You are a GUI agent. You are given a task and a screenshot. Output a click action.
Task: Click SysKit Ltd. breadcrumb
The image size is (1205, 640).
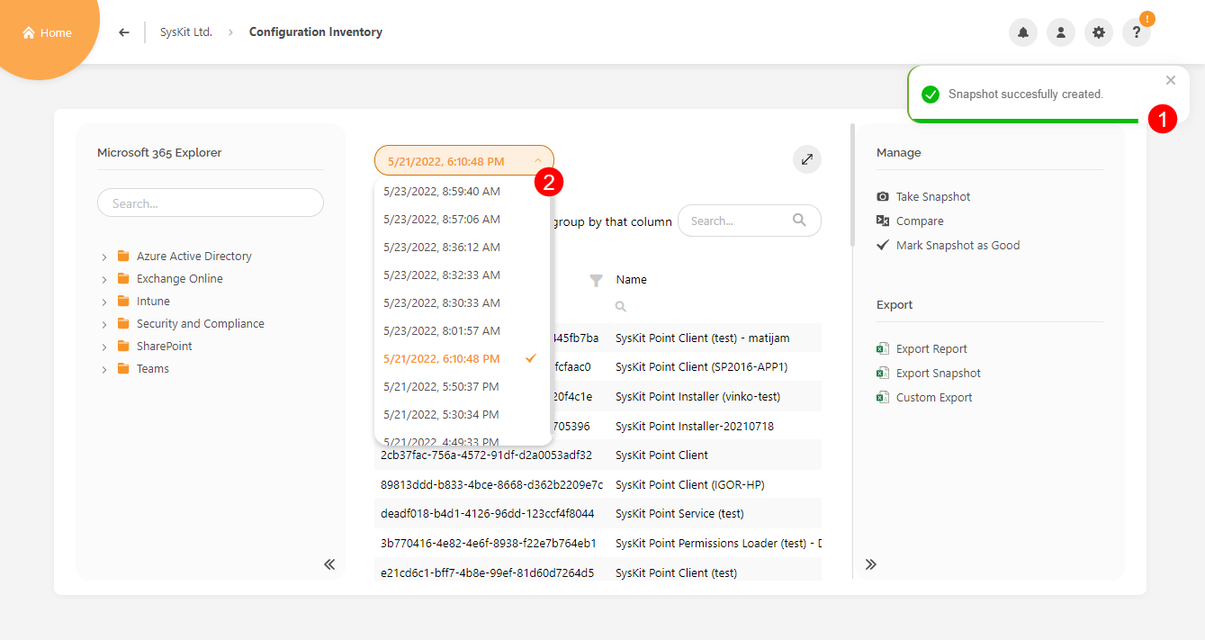coord(186,32)
